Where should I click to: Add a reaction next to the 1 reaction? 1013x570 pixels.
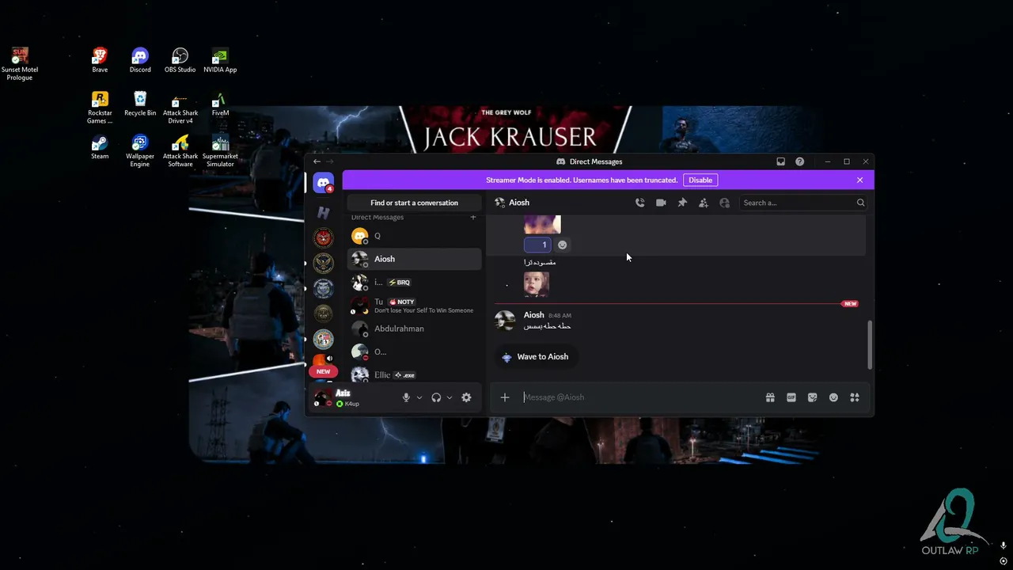(563, 245)
